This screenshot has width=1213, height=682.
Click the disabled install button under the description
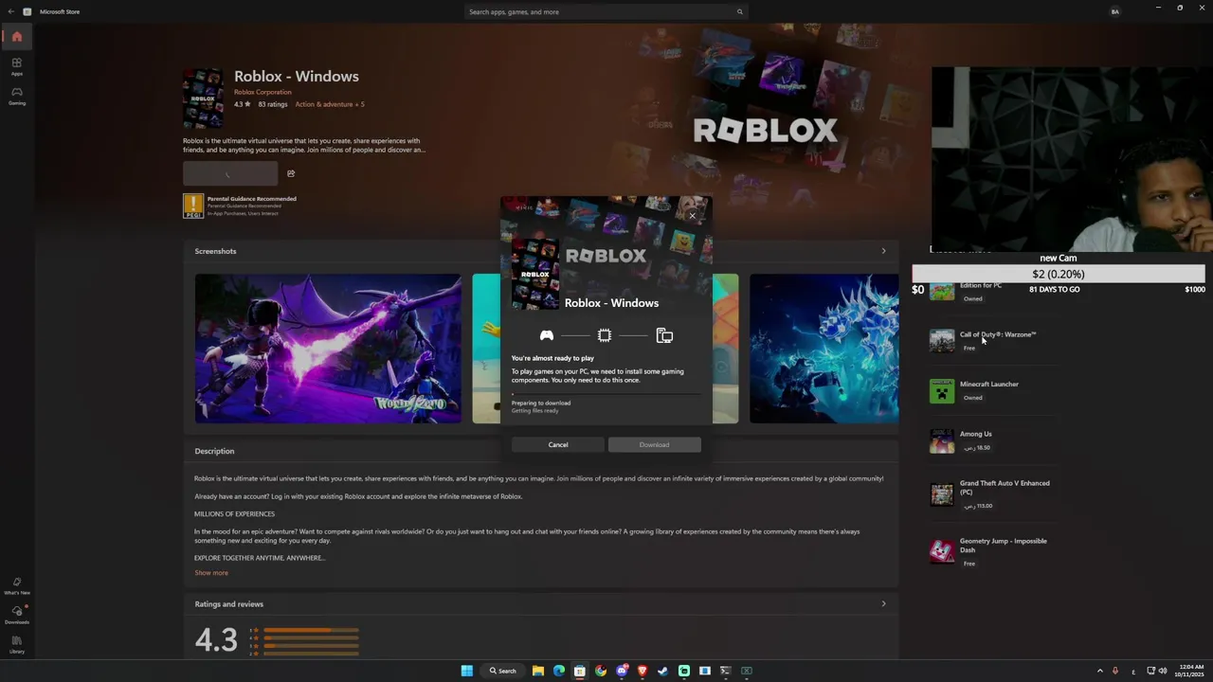pos(230,173)
